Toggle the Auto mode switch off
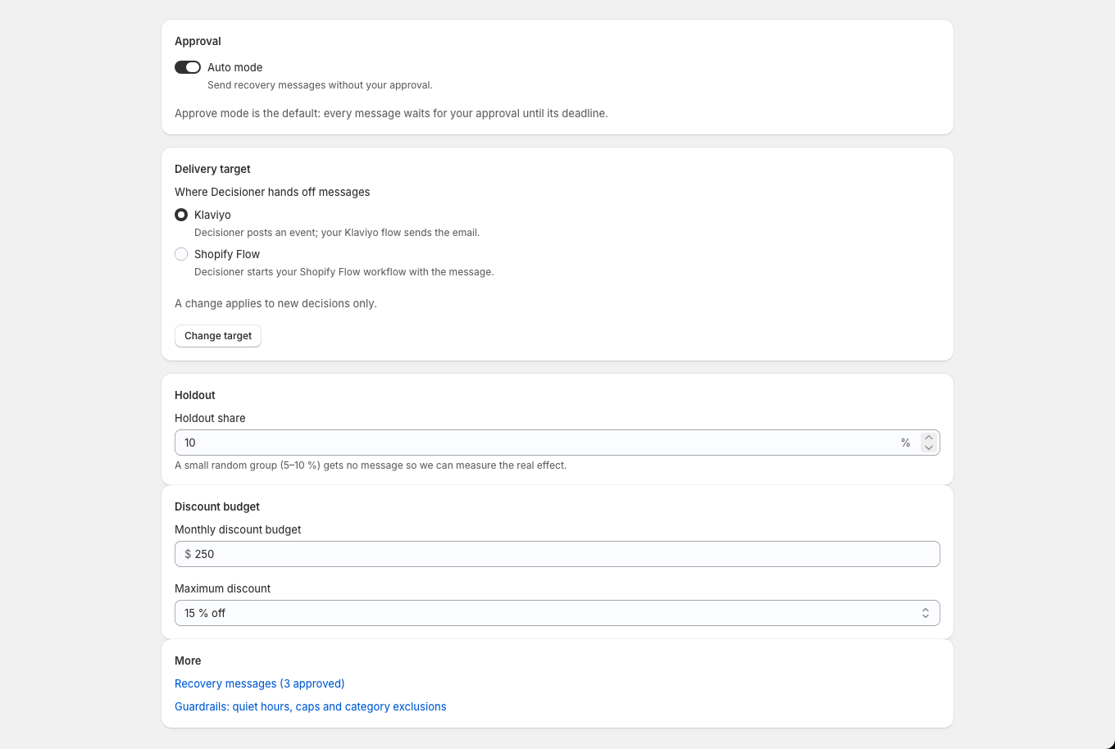Viewport: 1115px width, 749px height. point(188,67)
